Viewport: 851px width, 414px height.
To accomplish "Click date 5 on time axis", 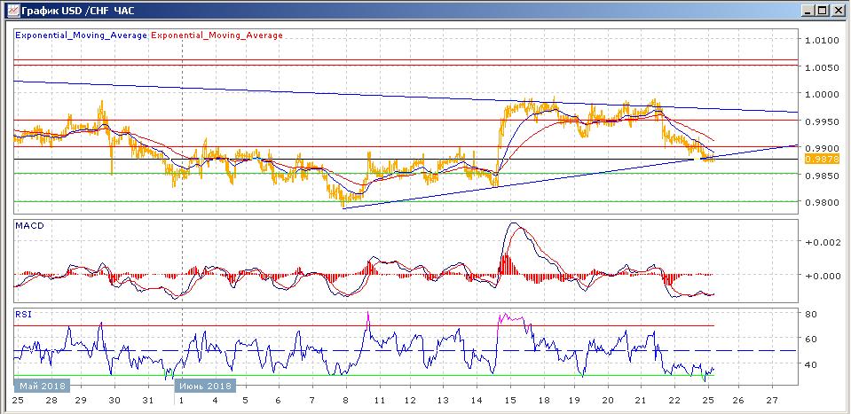I will click(245, 401).
